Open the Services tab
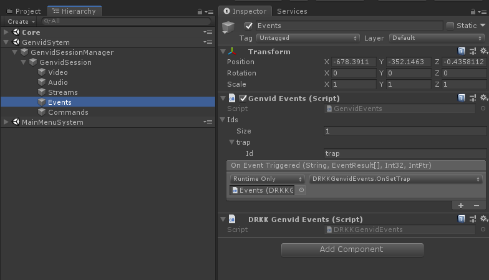The height and width of the screenshot is (280, 489). 292,11
